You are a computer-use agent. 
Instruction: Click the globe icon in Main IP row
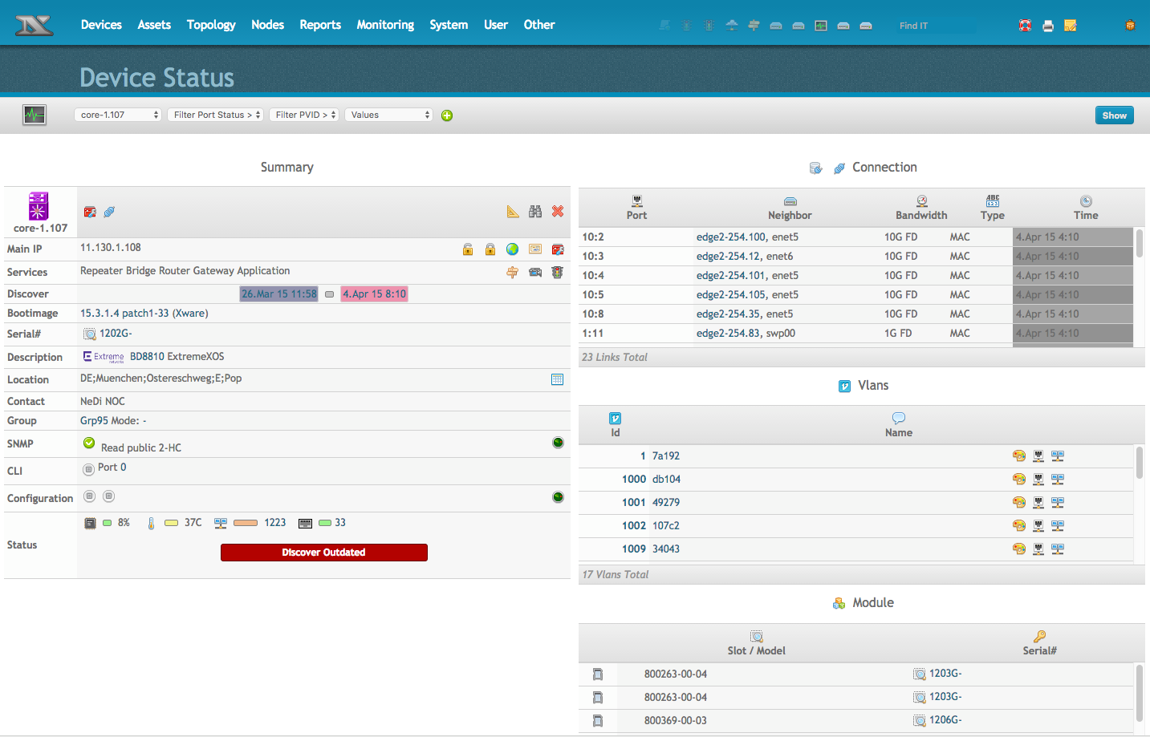(x=512, y=249)
